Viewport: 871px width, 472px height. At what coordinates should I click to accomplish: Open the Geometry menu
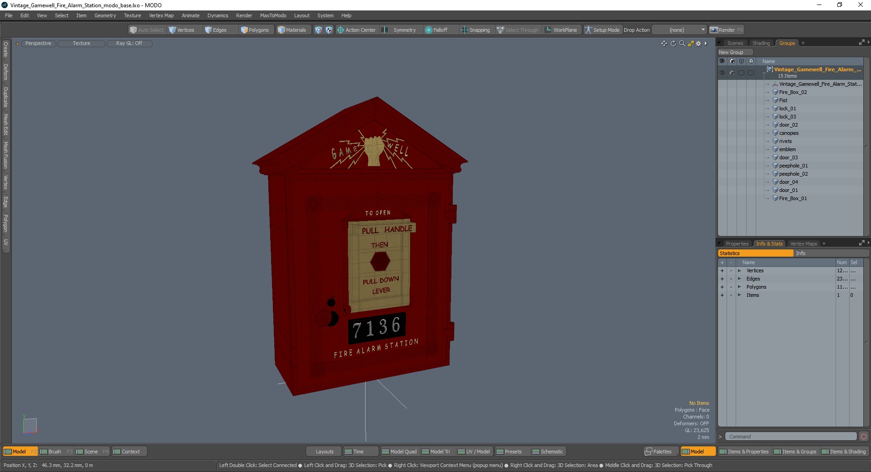point(105,15)
